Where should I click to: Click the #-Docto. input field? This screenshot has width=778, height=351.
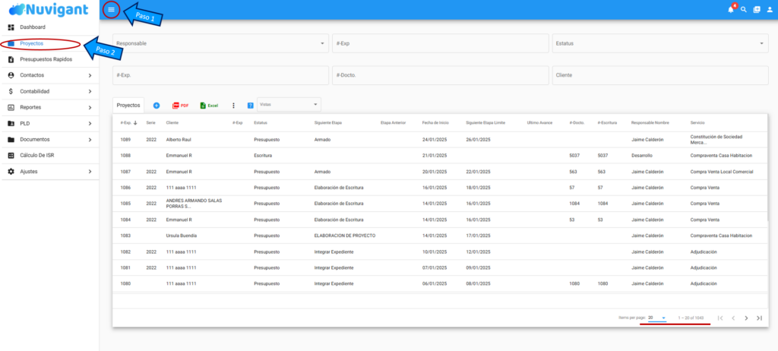click(440, 75)
